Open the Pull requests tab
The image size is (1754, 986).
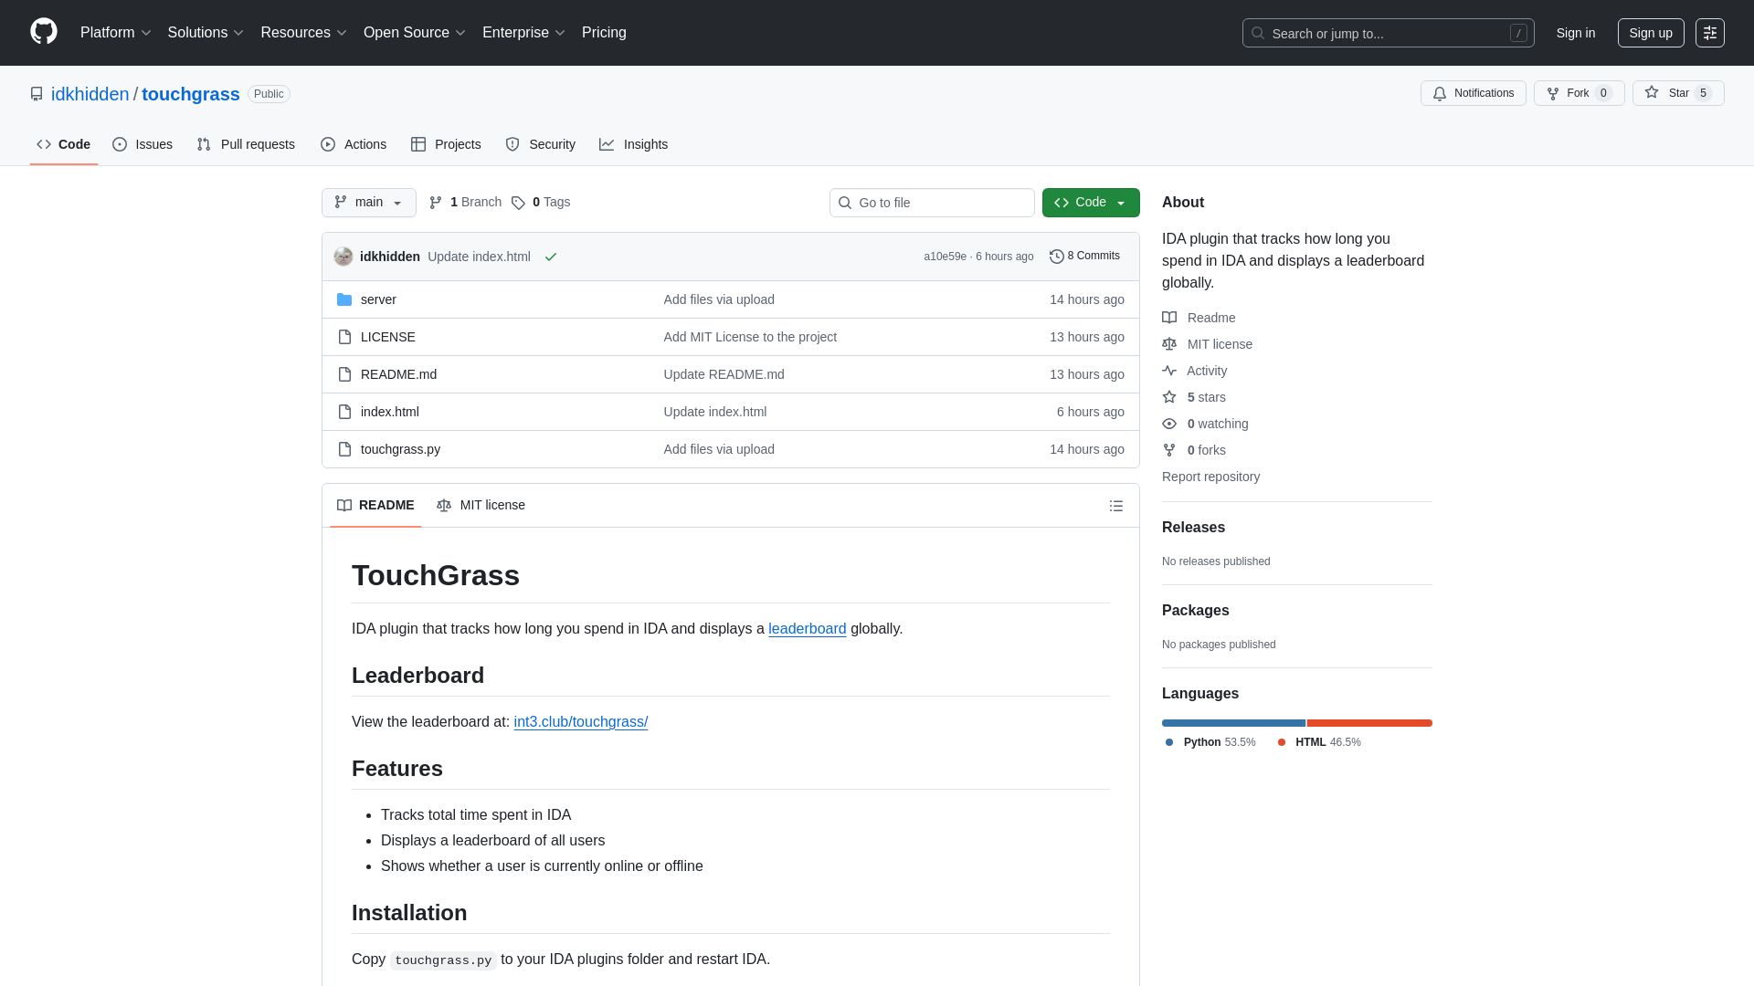pyautogui.click(x=245, y=144)
